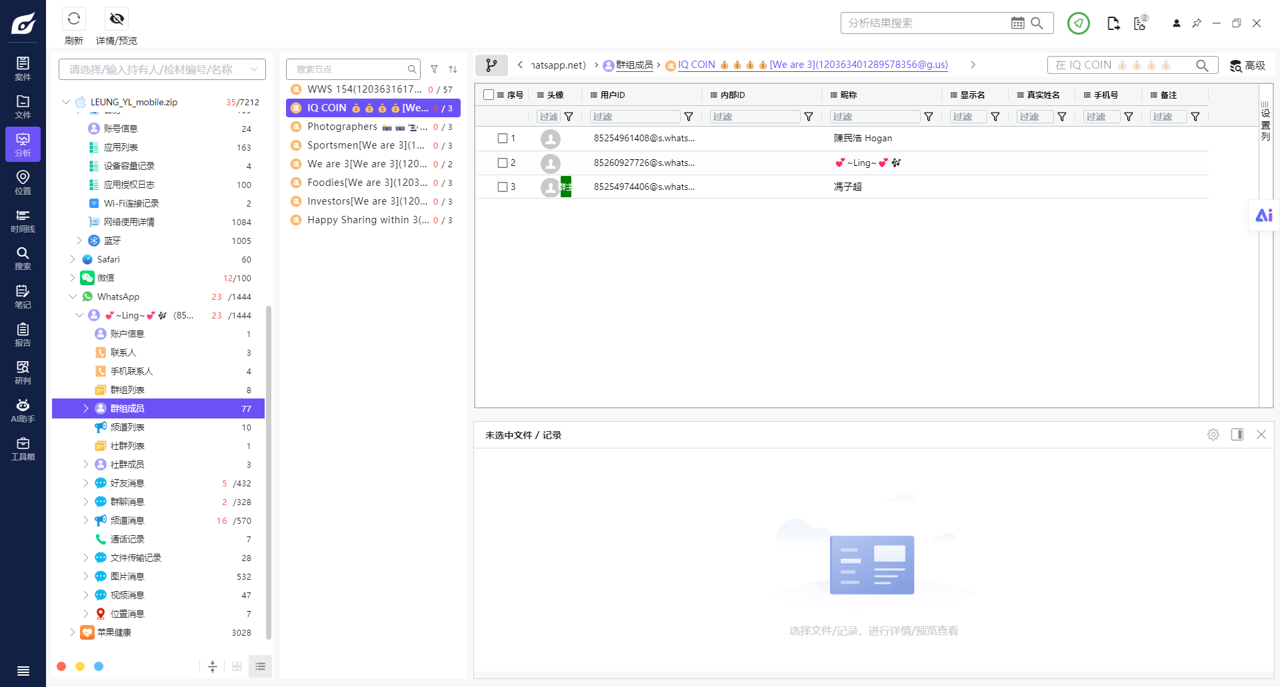Select the Foodies[We are 3] group
Image resolution: width=1280 pixels, height=687 pixels.
(x=373, y=183)
